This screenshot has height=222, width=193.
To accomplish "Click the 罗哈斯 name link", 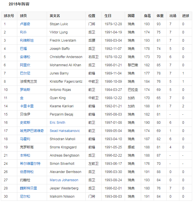I will click(25, 90).
